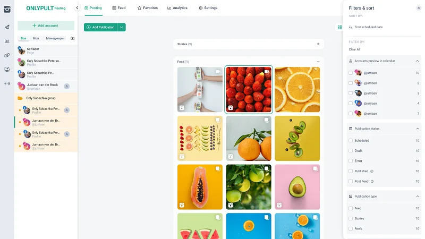Image resolution: width=425 pixels, height=239 pixels.
Task: Tick the Reels publication type checkbox
Action: [351, 229]
